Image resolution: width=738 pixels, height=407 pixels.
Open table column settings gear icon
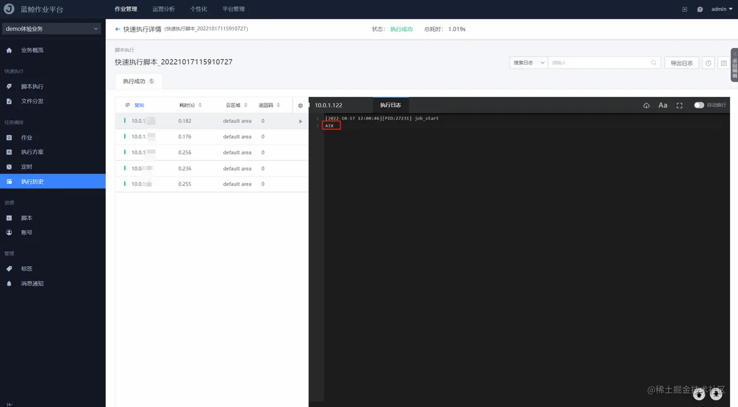[300, 106]
